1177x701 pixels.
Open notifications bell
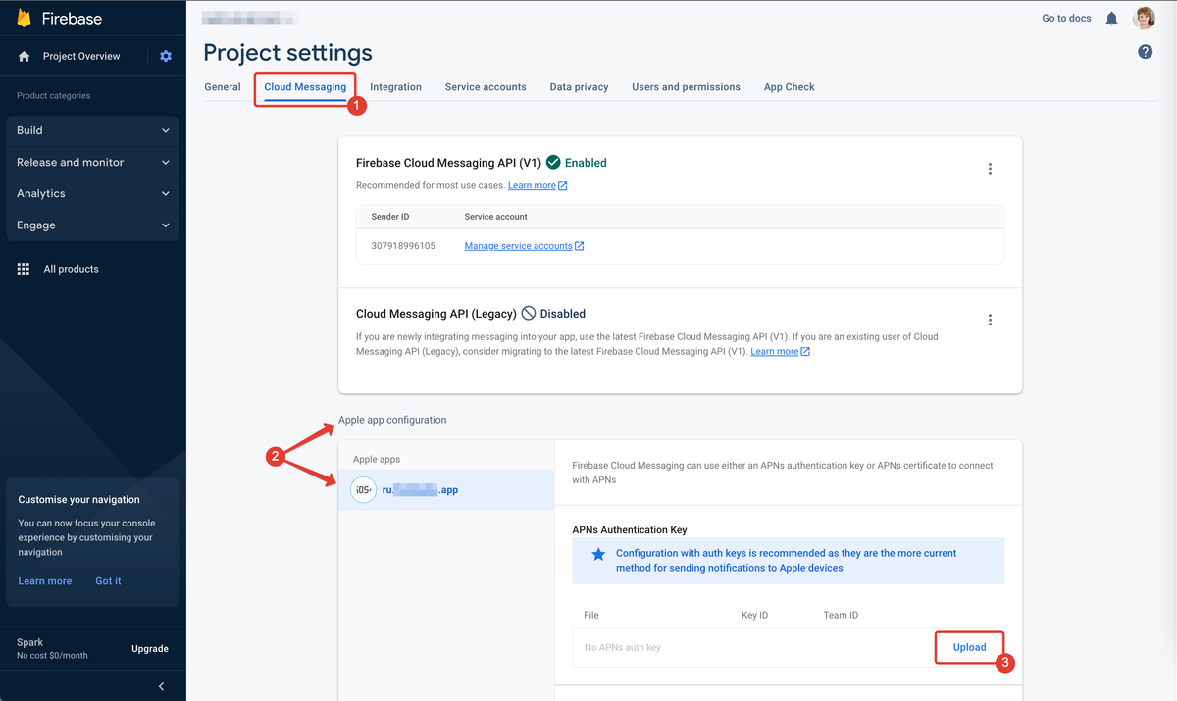(1111, 19)
